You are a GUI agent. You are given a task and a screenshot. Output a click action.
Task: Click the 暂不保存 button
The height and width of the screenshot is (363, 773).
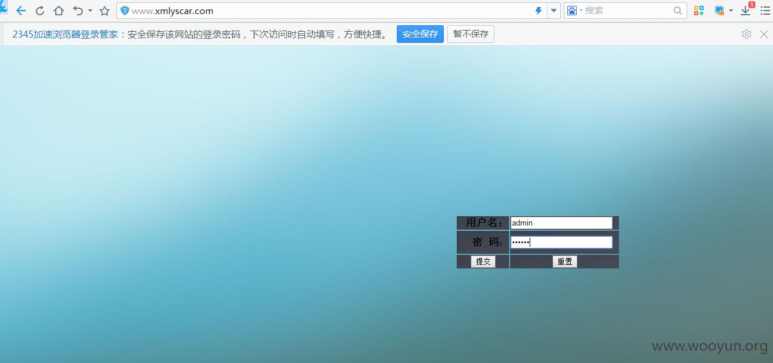pos(471,34)
